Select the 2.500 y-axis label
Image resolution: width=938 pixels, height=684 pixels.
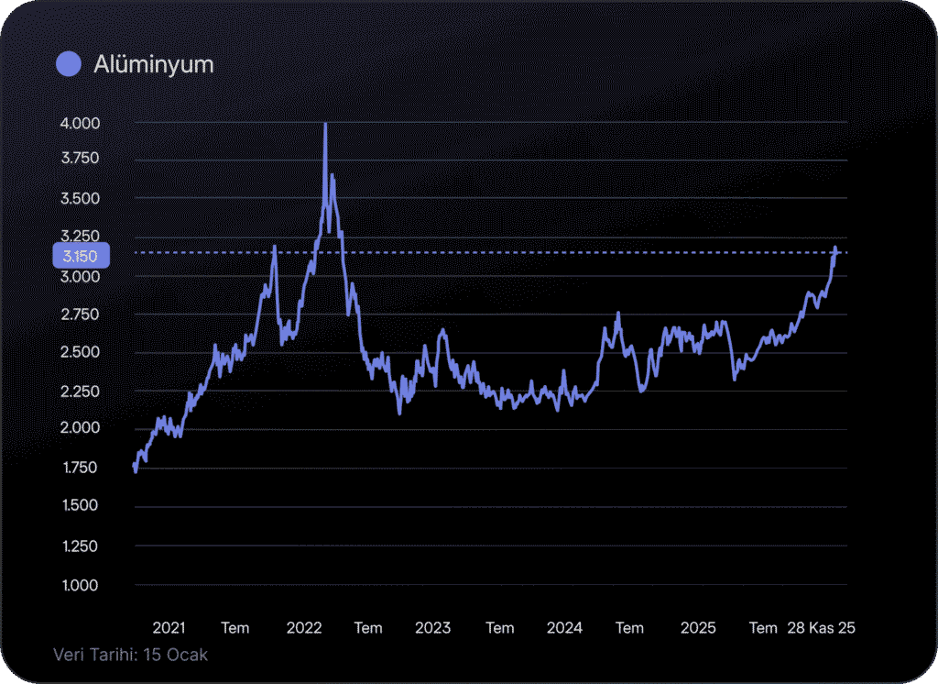(x=81, y=352)
